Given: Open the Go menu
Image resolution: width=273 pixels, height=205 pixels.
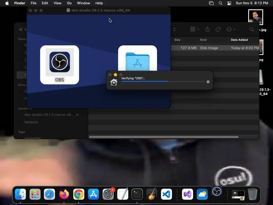Looking at the screenshot, I should [x=69, y=3].
